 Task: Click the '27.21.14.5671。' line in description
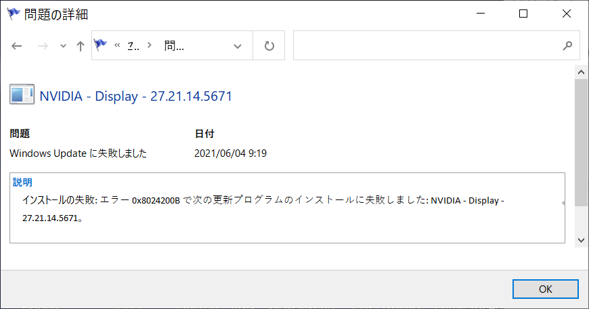tap(52, 218)
